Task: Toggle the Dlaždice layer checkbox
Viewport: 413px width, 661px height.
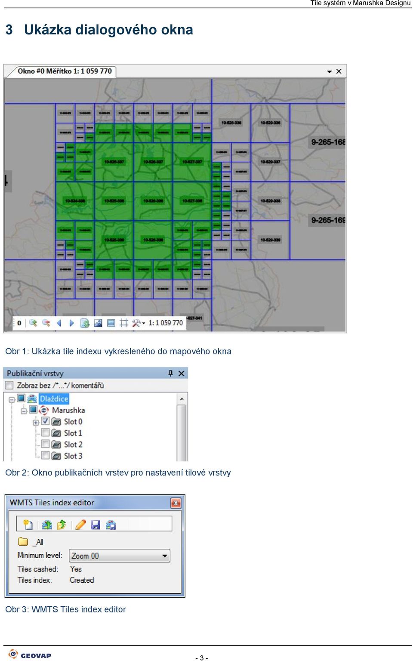Action: (21, 398)
